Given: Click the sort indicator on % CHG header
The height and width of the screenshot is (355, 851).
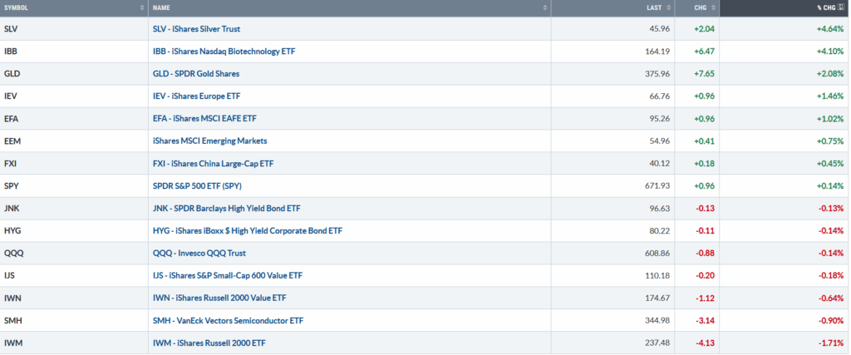Looking at the screenshot, I should click(x=842, y=7).
